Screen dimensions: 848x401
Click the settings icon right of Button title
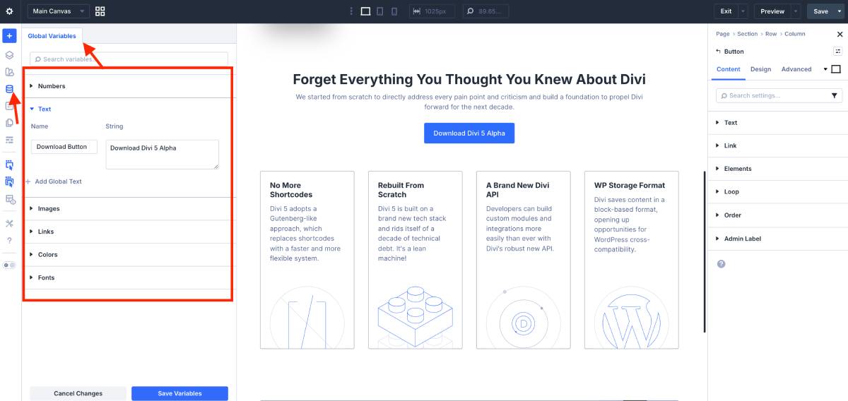[x=837, y=51]
